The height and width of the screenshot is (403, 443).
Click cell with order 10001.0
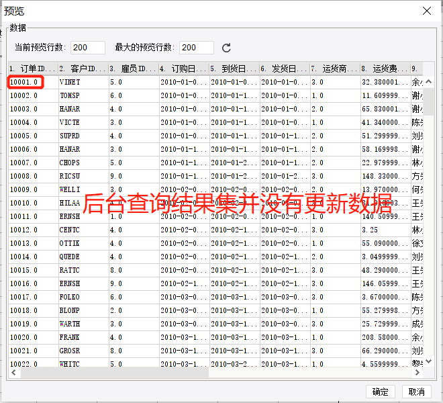tap(33, 83)
